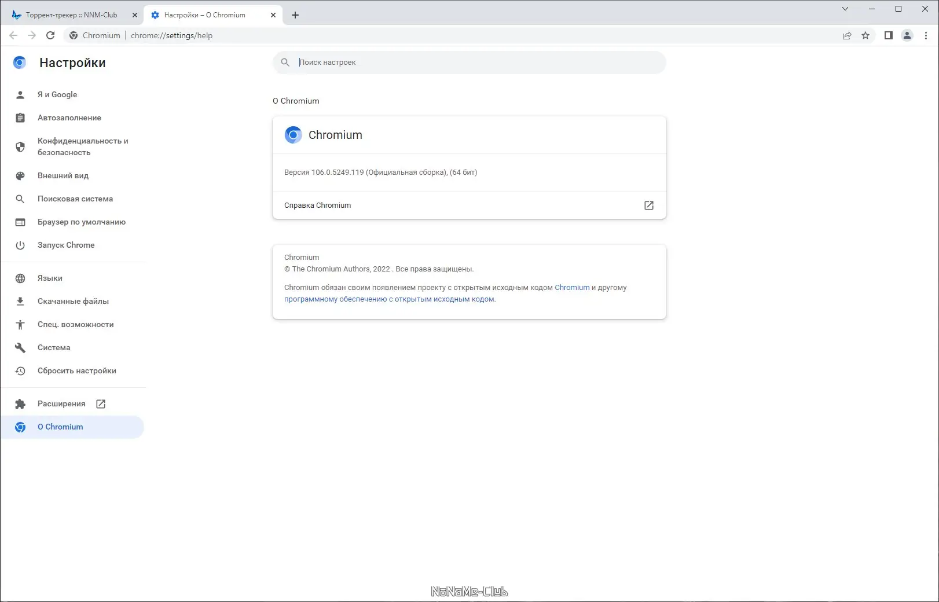
Task: Click the Chromium logo beside Настройки heading
Action: pos(20,63)
